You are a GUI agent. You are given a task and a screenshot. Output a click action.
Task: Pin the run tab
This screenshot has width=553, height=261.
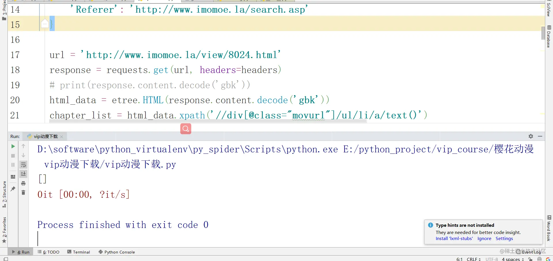coord(13,189)
